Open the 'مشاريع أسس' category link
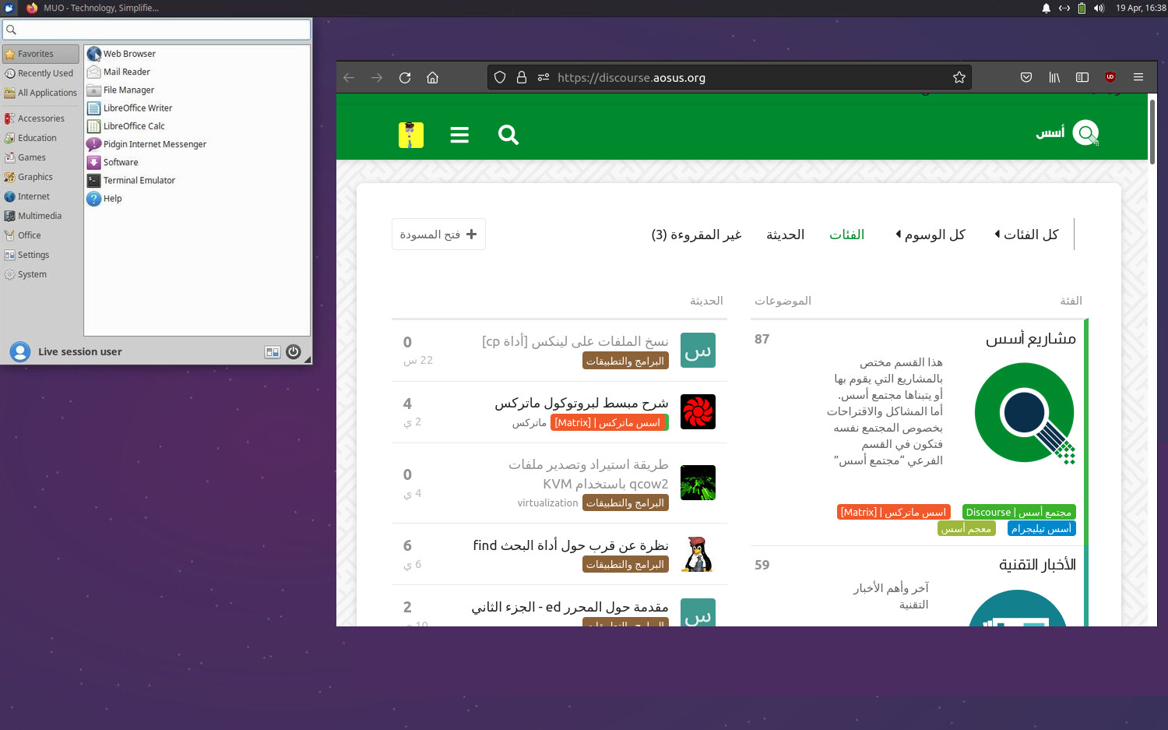 tap(1030, 339)
